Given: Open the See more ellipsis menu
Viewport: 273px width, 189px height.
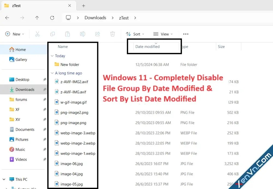Looking at the screenshot, I should tap(186, 34).
